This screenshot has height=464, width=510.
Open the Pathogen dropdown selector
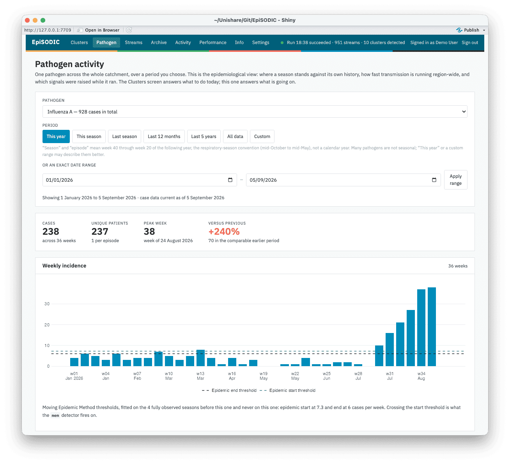pos(255,112)
